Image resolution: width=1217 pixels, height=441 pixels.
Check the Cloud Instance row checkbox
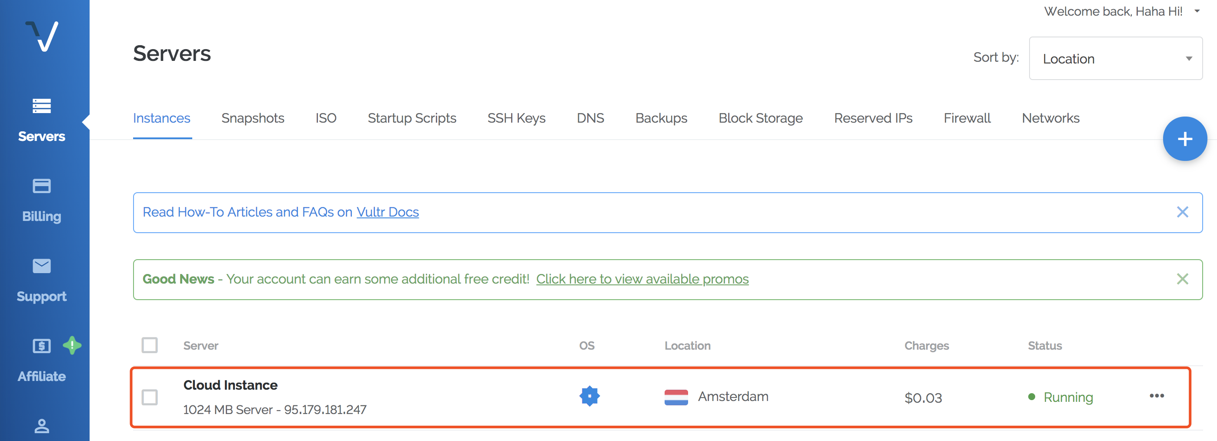pos(150,397)
